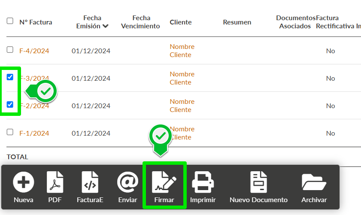Select the date 01/12/2024 in F-4/2024 row
The image size is (361, 215).
coord(91,51)
